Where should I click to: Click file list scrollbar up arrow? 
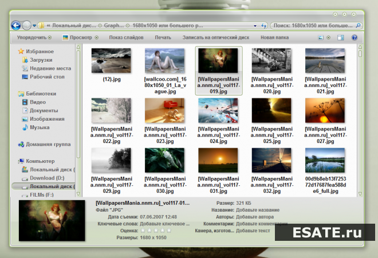click(360, 47)
